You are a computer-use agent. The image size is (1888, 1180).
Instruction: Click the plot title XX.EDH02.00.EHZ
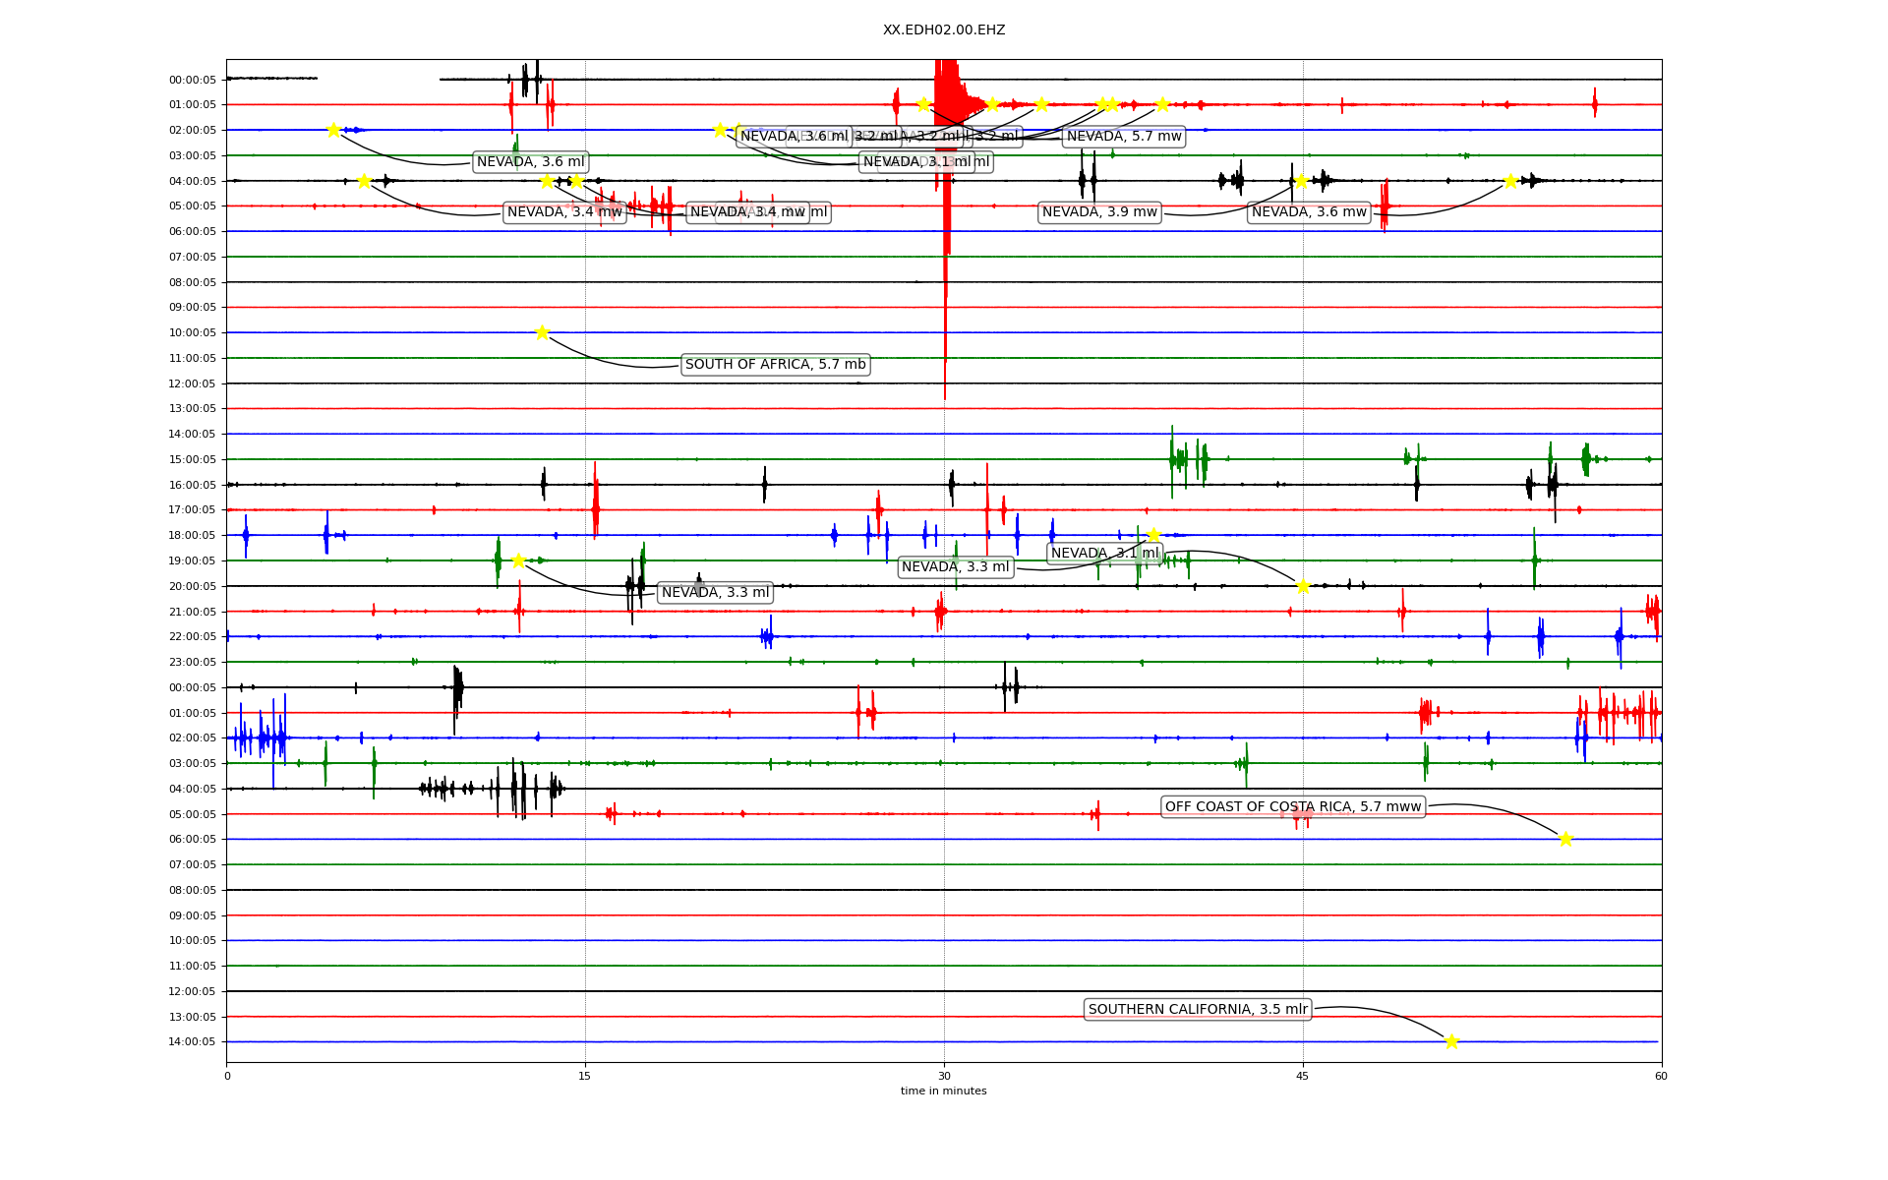[x=943, y=30]
